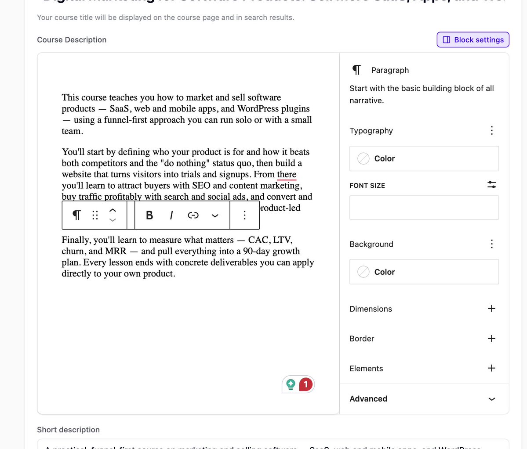Click the Block settings button
This screenshot has height=449, width=527.
point(472,40)
